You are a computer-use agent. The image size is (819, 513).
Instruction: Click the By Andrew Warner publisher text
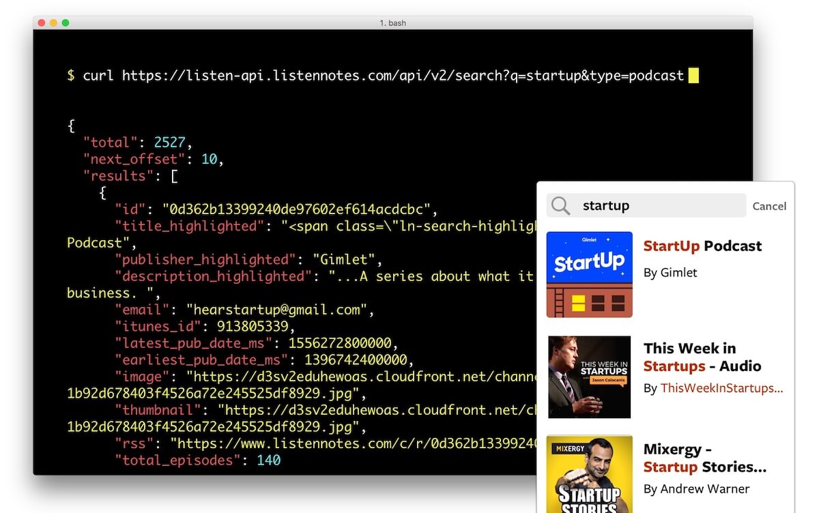click(x=696, y=488)
